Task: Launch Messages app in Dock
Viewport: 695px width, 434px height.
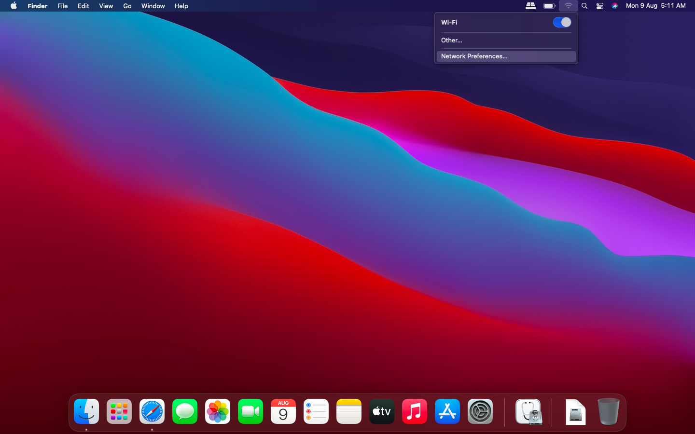Action: click(x=185, y=412)
